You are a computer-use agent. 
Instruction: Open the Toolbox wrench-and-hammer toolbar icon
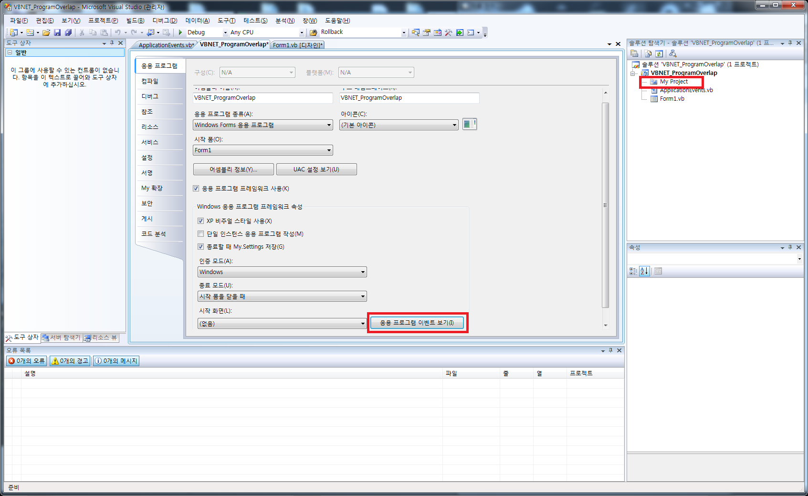[x=448, y=32]
